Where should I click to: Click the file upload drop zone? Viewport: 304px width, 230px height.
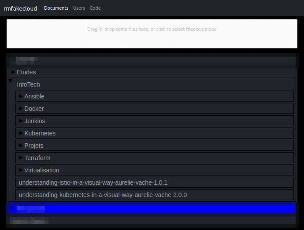click(x=152, y=34)
